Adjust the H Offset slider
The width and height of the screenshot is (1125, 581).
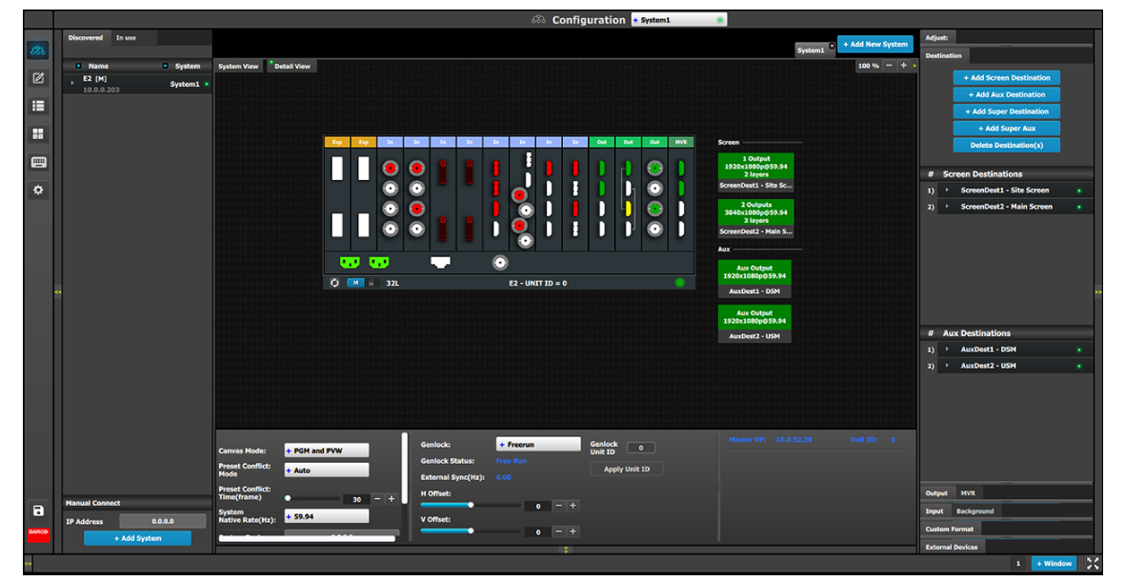(470, 505)
